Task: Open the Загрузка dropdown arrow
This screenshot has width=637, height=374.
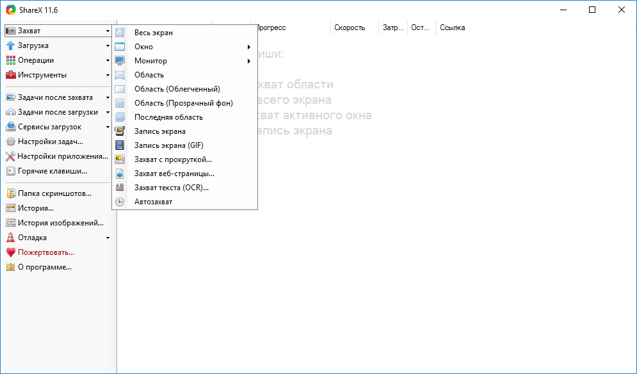Action: 108,46
